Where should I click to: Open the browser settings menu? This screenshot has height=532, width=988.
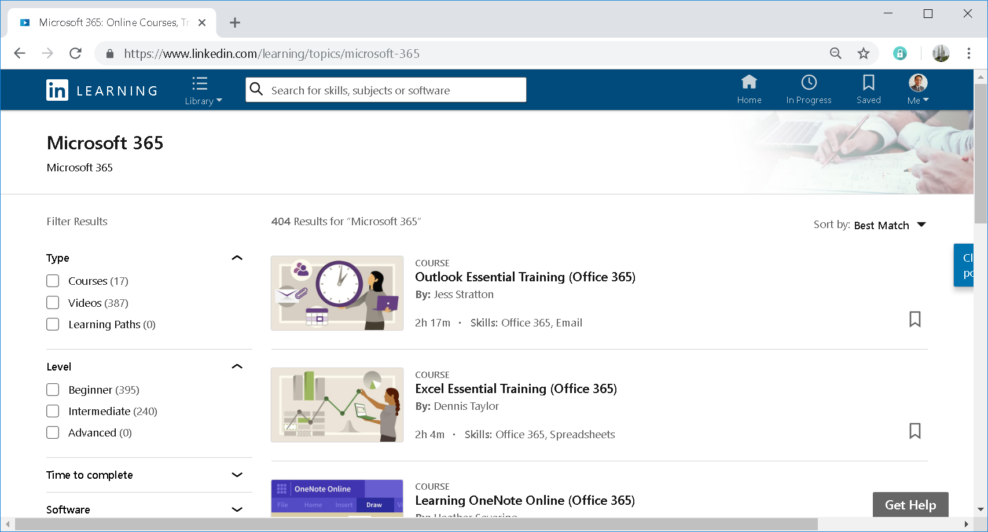968,53
